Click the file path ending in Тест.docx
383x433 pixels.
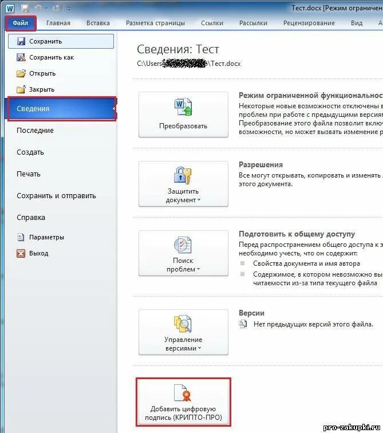(x=189, y=64)
